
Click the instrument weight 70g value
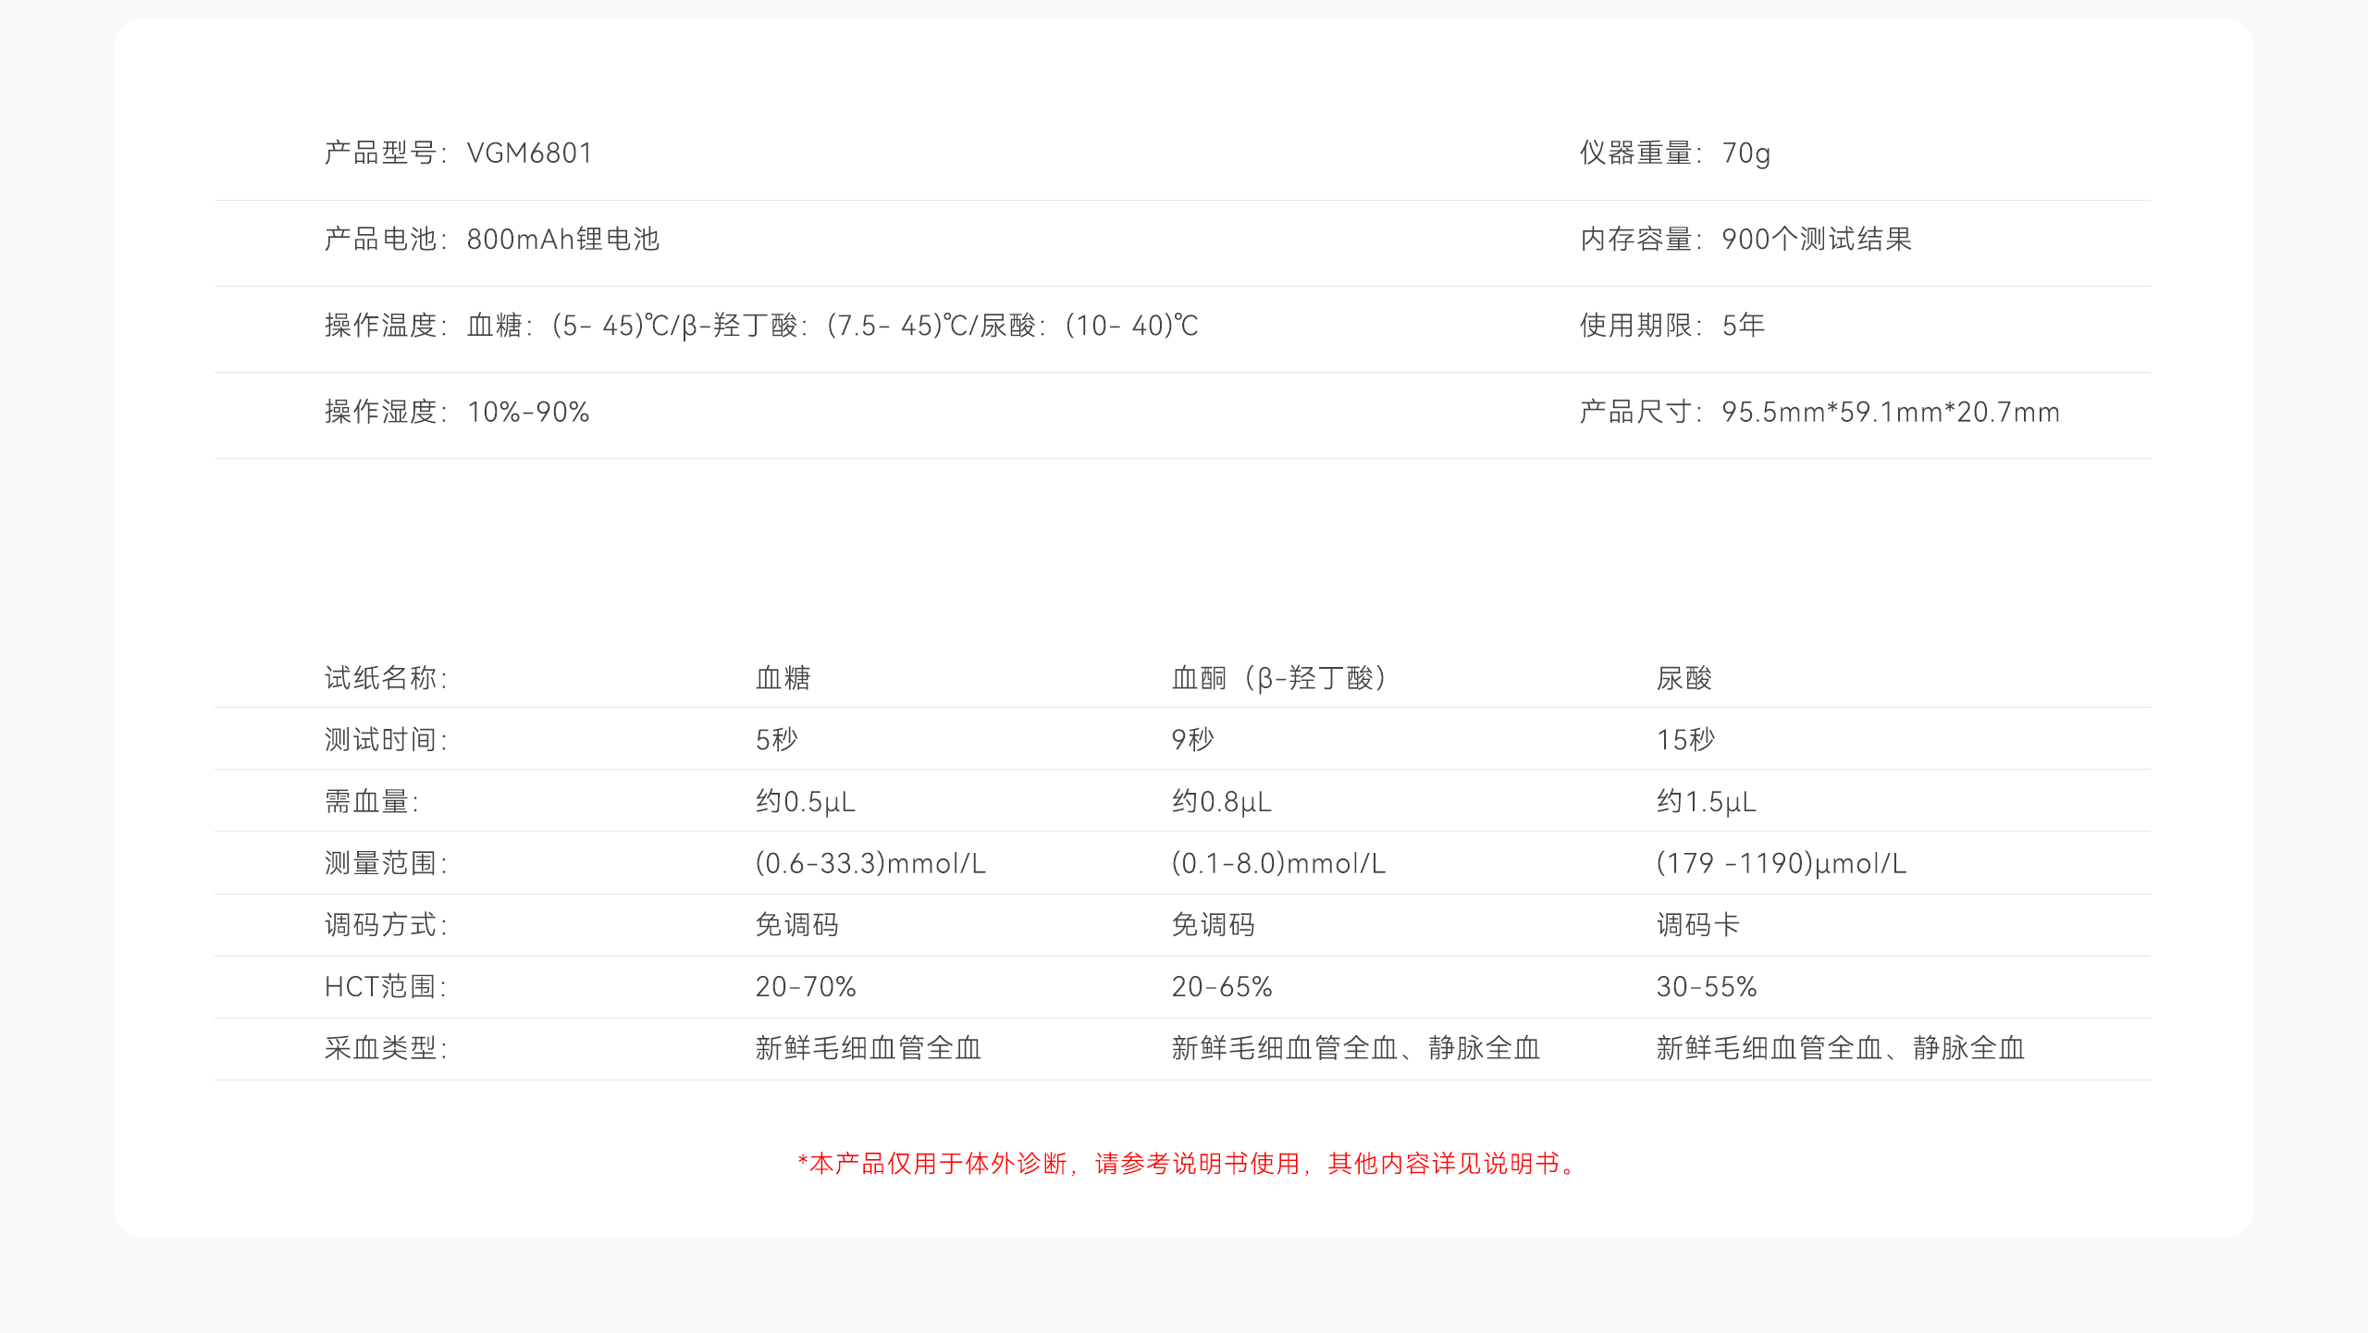1745,153
